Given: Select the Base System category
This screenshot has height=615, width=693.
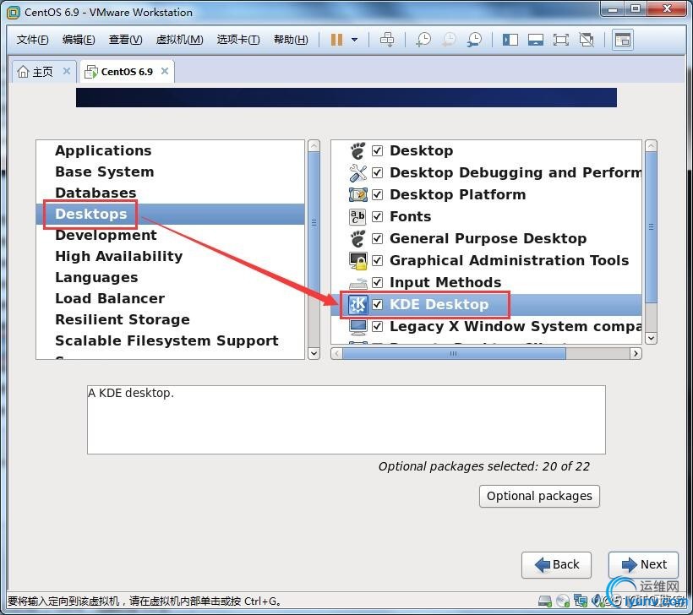Looking at the screenshot, I should [x=170, y=171].
